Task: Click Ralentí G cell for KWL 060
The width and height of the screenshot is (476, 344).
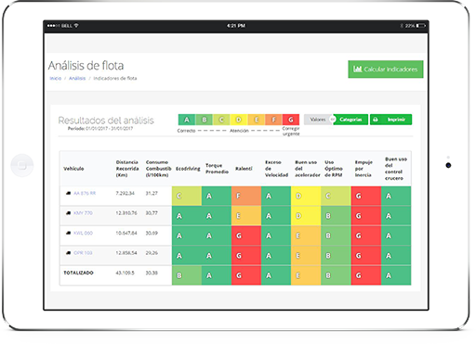Action: pyautogui.click(x=246, y=236)
